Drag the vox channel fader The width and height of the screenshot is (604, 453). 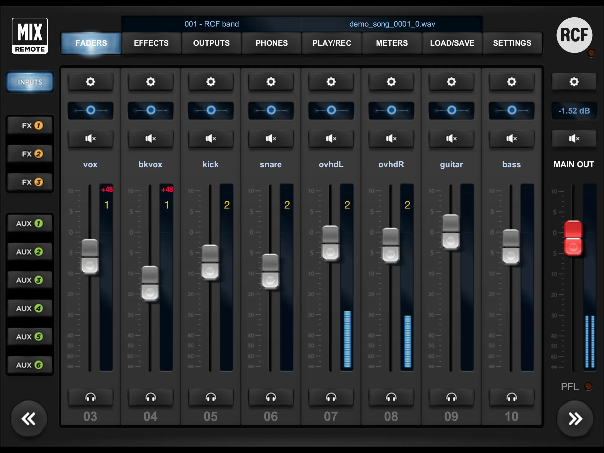pos(92,257)
